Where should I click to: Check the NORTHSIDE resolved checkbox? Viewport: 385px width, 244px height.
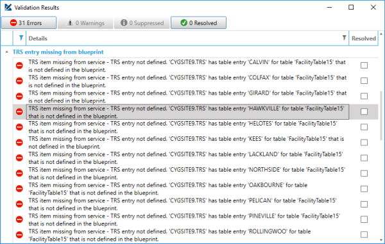(364, 174)
